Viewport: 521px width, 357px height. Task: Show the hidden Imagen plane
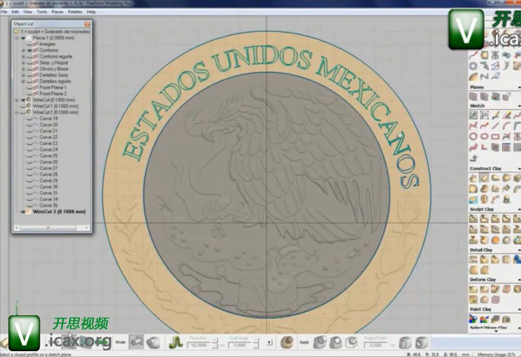29,44
